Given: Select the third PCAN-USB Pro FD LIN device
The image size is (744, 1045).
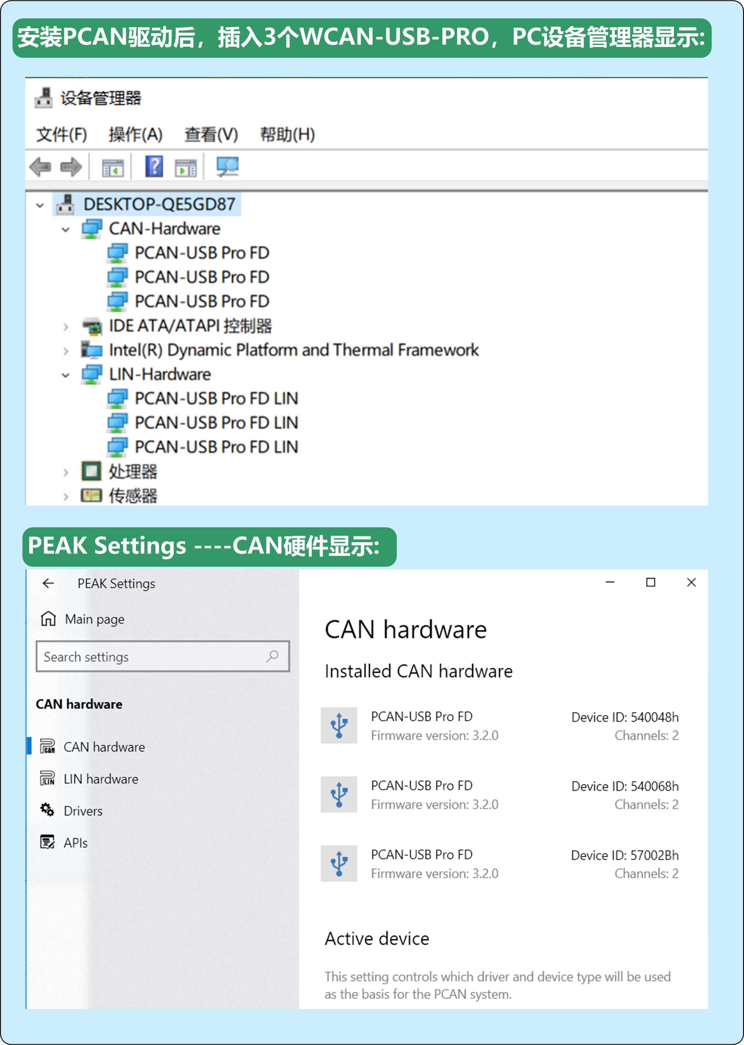Looking at the screenshot, I should 216,447.
